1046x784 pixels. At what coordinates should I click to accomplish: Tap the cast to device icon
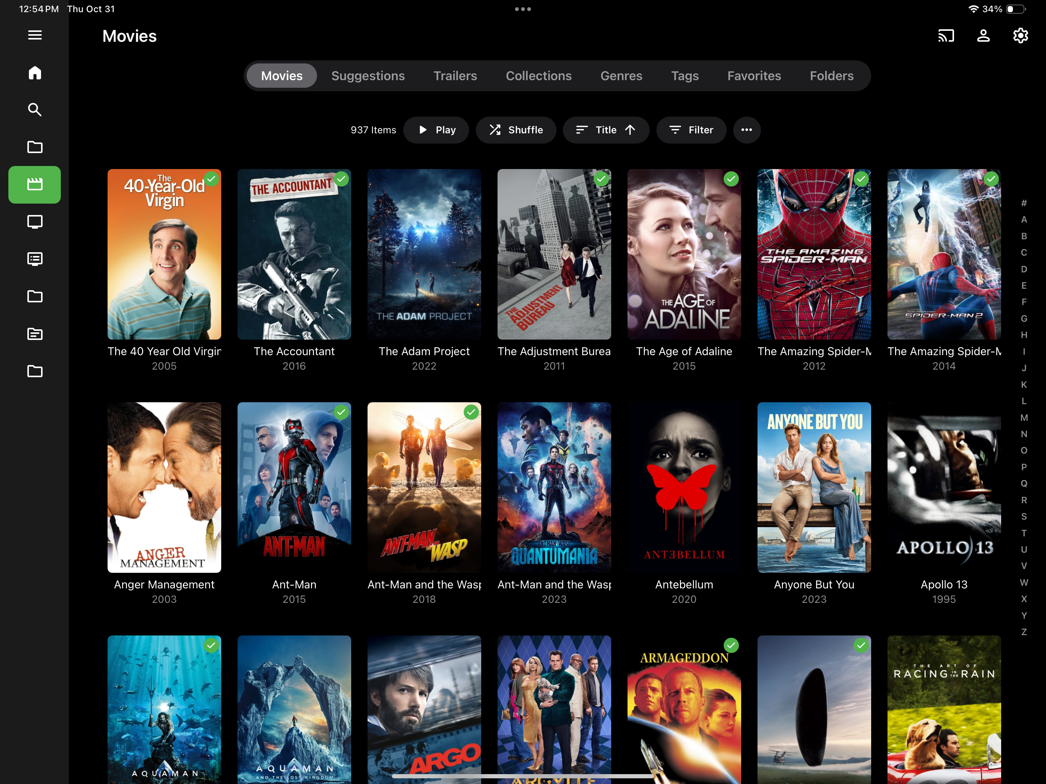946,36
